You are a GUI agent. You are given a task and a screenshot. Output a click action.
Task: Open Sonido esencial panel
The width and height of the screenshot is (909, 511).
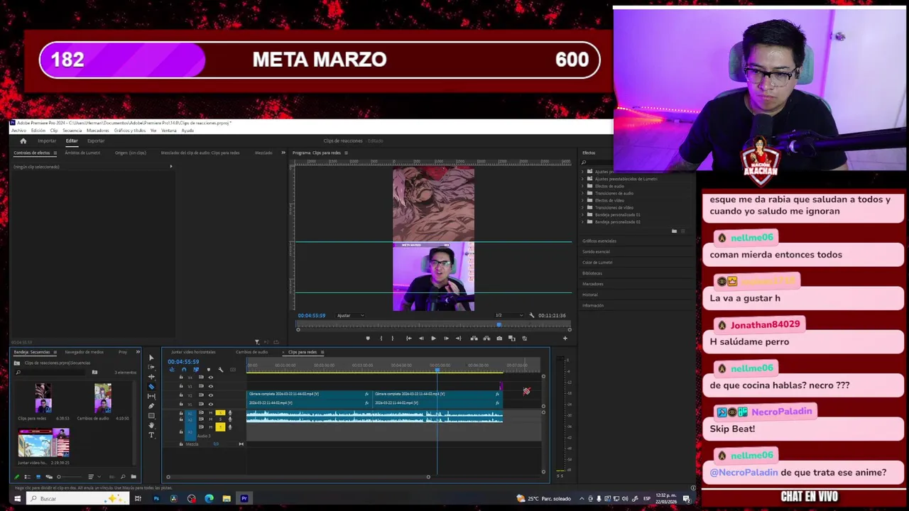[596, 251]
